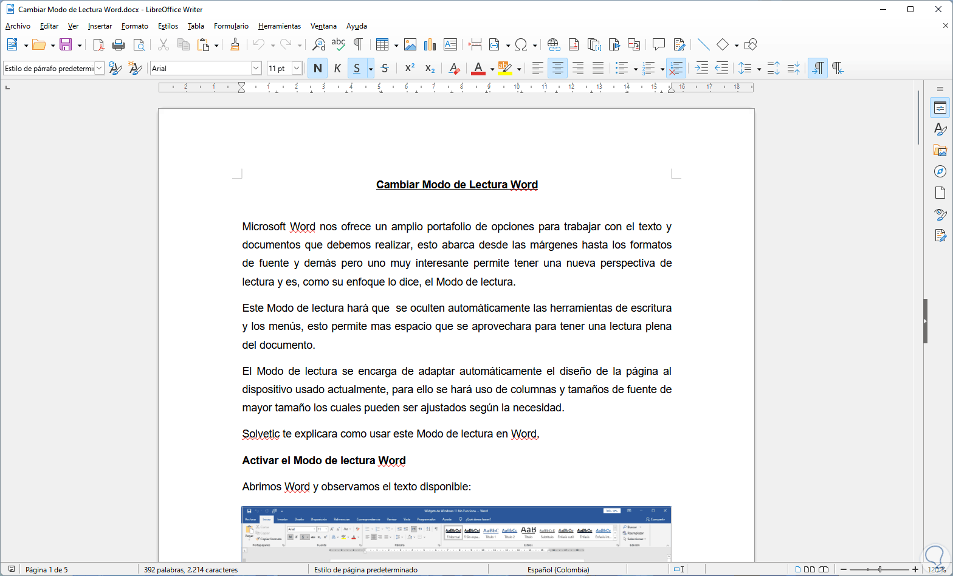Open the Editar menu
This screenshot has height=576, width=953.
tap(49, 26)
